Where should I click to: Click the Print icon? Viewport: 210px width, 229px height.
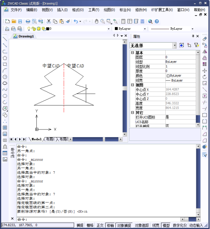coord(28,21)
